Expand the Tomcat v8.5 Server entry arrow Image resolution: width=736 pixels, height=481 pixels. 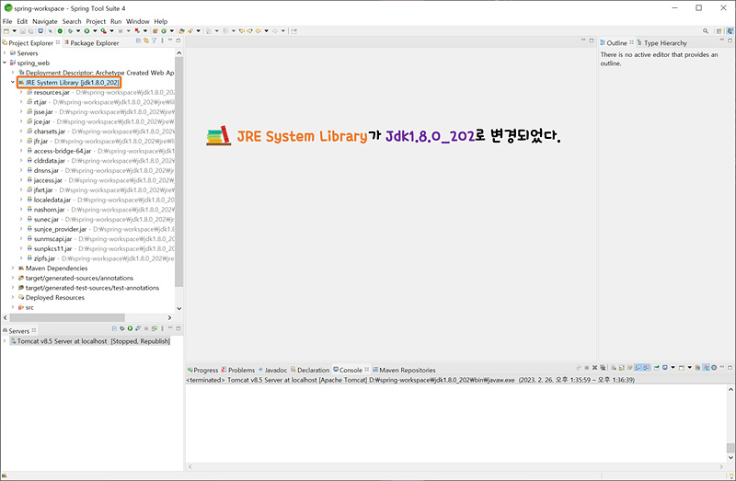[x=5, y=341]
